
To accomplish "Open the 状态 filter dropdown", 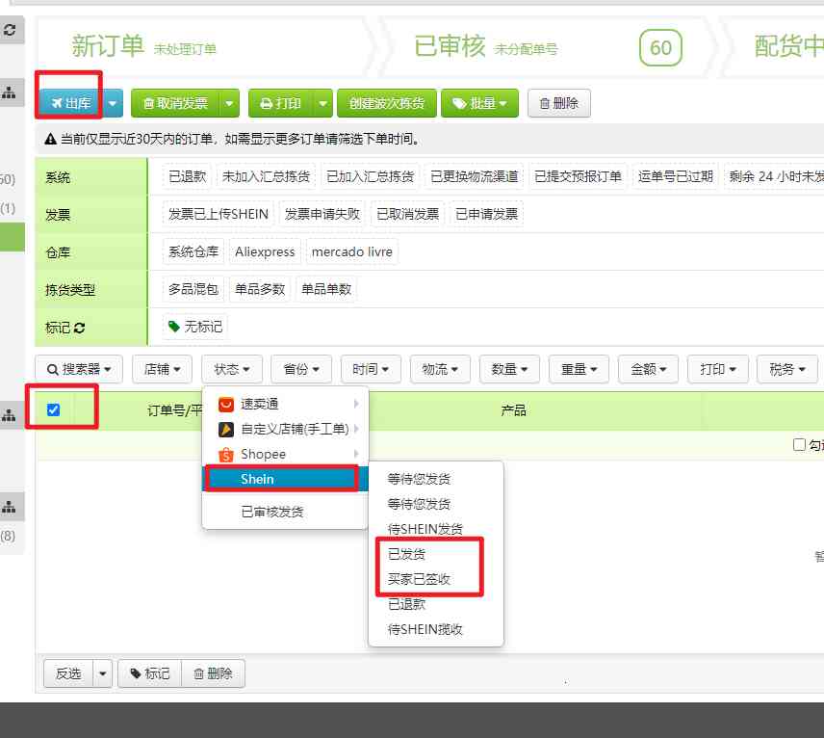I will click(229, 368).
